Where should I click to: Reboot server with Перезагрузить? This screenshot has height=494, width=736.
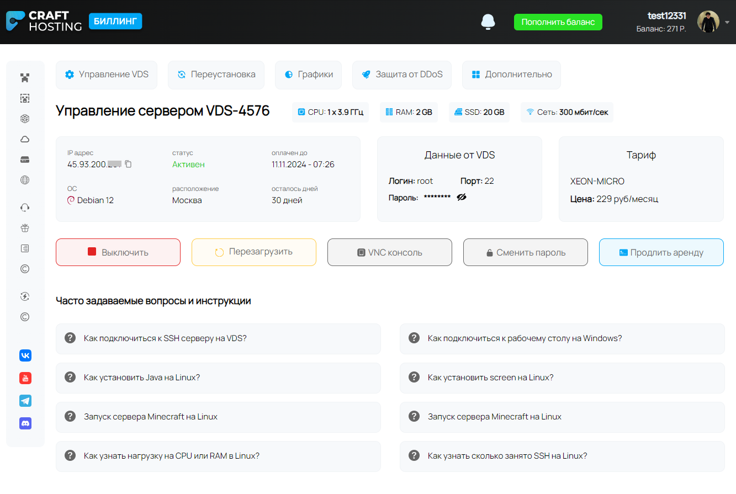254,252
